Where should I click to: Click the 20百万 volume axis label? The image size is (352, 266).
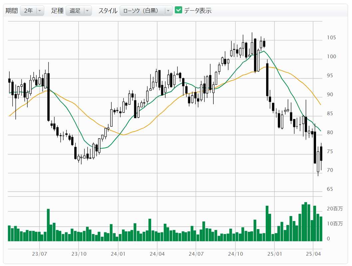[x=335, y=209]
